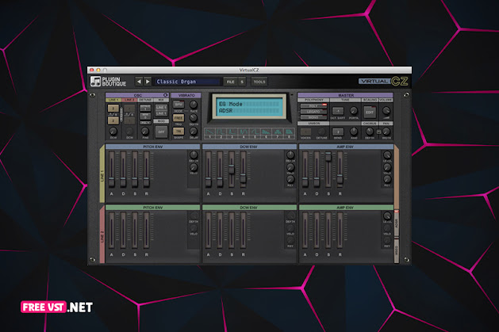Click Line 1 DCW Env Sustain slider
The width and height of the screenshot is (499, 332).
(232, 169)
